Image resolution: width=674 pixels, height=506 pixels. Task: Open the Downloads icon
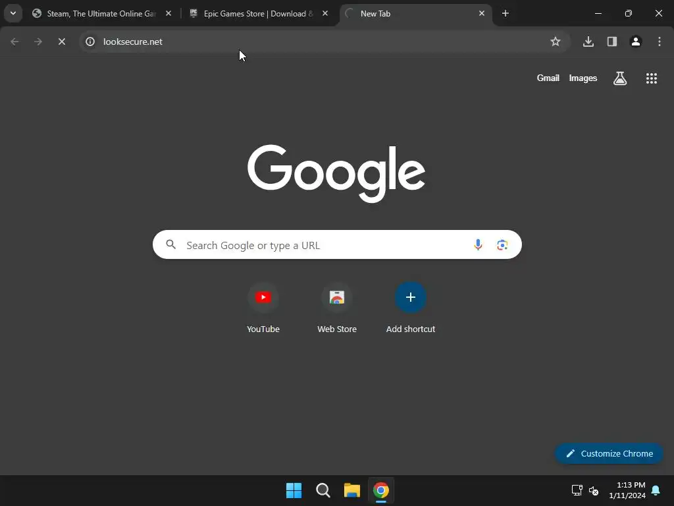588,42
